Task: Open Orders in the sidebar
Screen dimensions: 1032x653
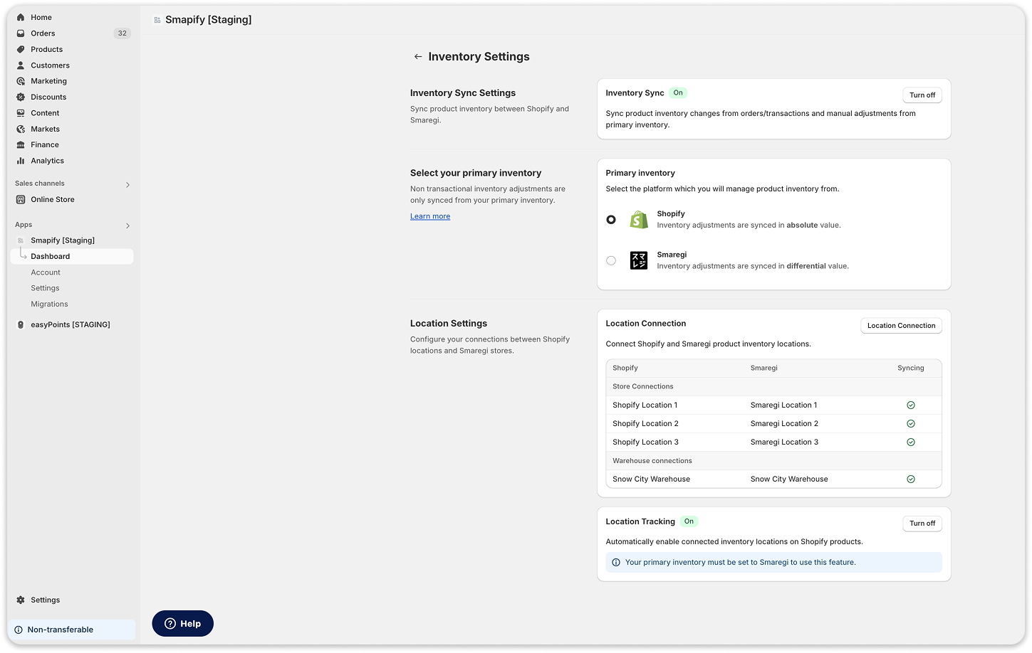Action: point(43,33)
